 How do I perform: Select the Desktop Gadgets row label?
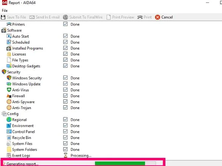[x=26, y=66]
